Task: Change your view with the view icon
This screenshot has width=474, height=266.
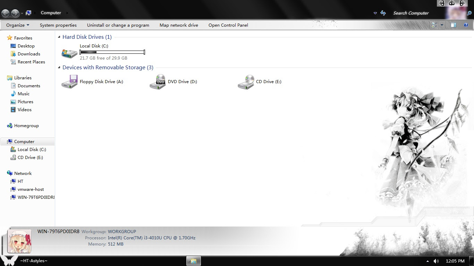Action: [x=434, y=25]
